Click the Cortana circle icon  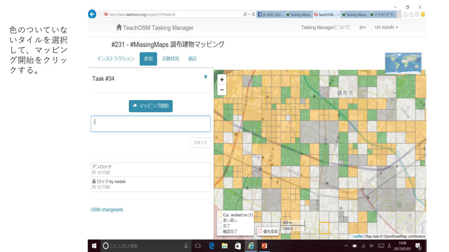[106, 246]
